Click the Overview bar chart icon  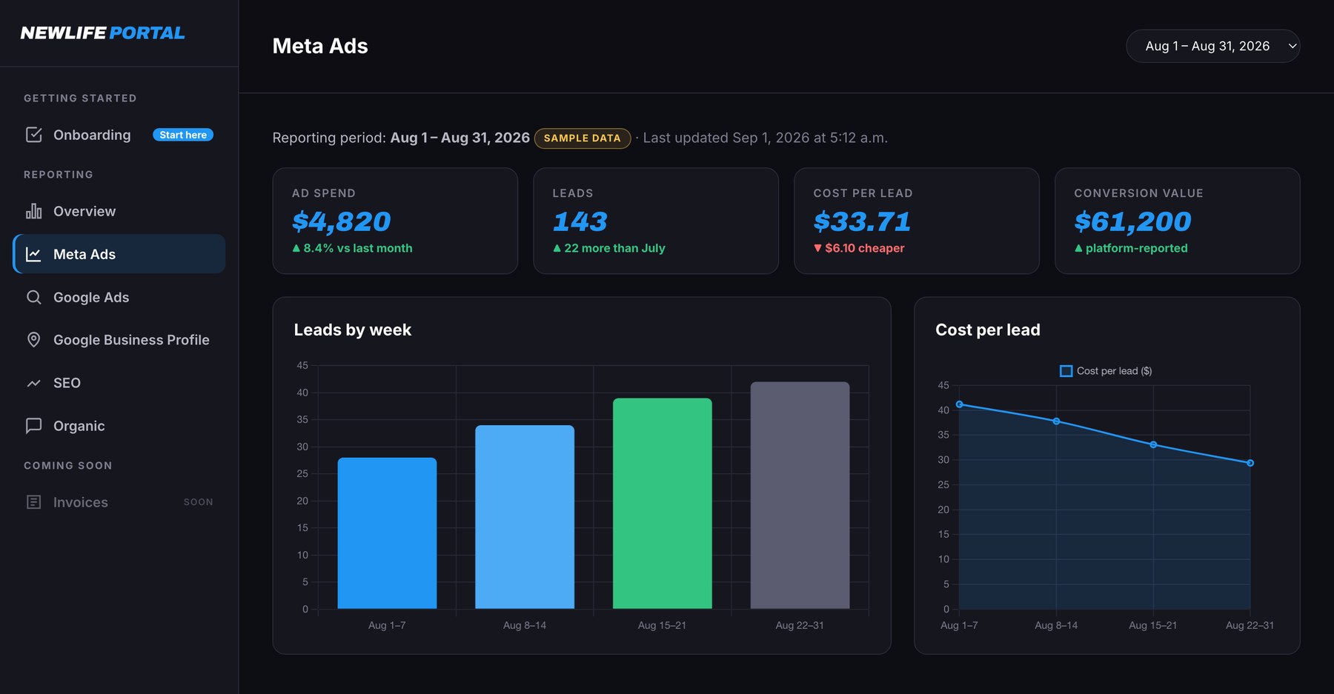click(x=33, y=211)
